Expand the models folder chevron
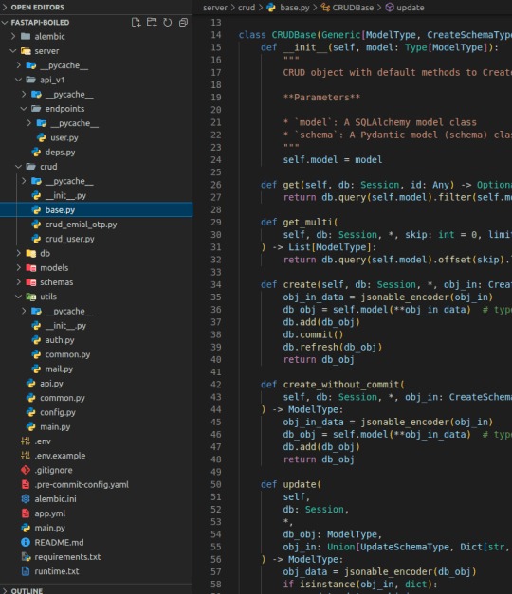 click(x=18, y=267)
